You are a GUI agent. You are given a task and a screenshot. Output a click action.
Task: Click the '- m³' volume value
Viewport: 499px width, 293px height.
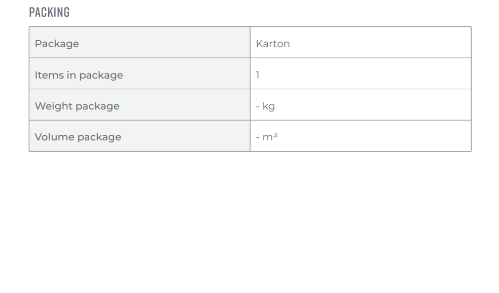[x=267, y=137]
